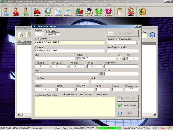The image size is (173, 130).
Task: Click the Complemento input field
Action: 121,66
